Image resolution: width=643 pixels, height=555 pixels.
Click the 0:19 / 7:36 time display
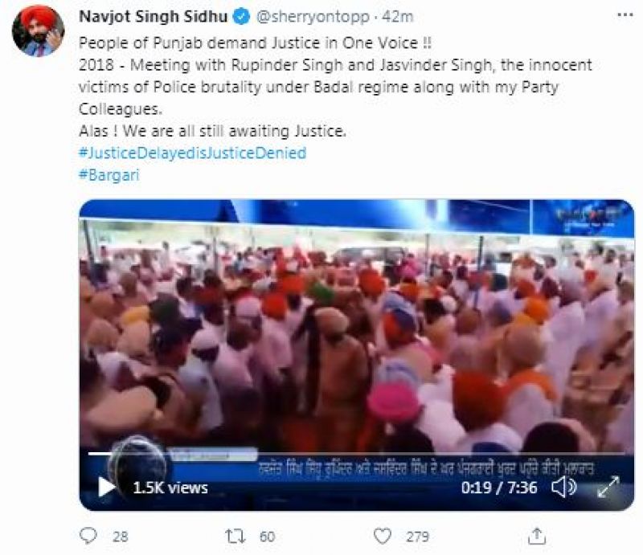499,487
